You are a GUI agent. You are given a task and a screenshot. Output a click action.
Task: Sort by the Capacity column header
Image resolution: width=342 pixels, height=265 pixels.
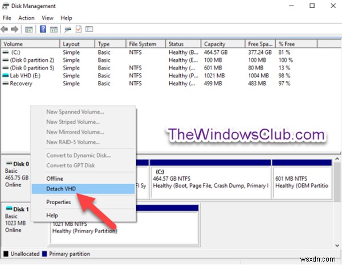(223, 44)
